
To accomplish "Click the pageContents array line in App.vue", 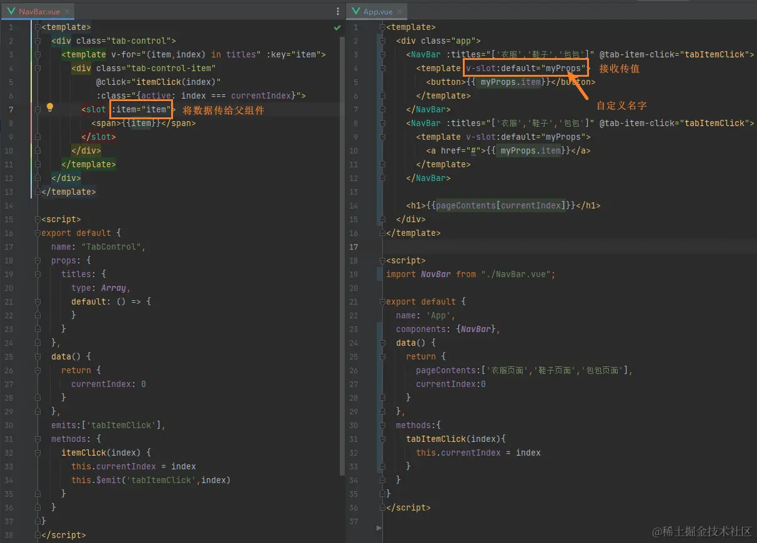I will [x=524, y=371].
